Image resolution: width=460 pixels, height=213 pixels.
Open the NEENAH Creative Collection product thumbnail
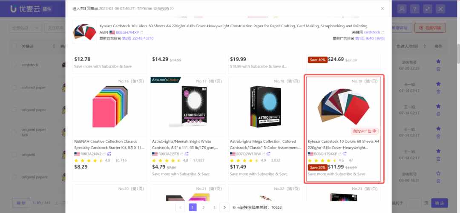coord(110,107)
